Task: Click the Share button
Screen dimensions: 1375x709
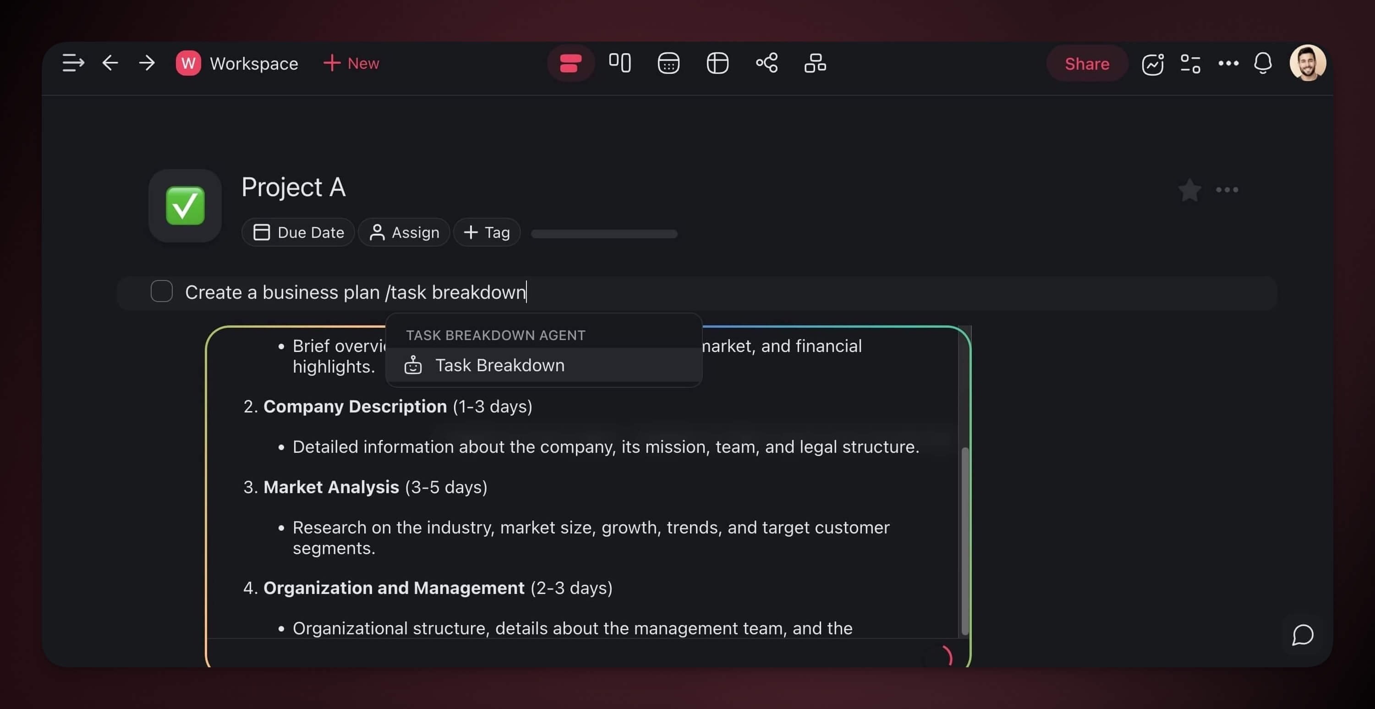Action: pyautogui.click(x=1086, y=64)
